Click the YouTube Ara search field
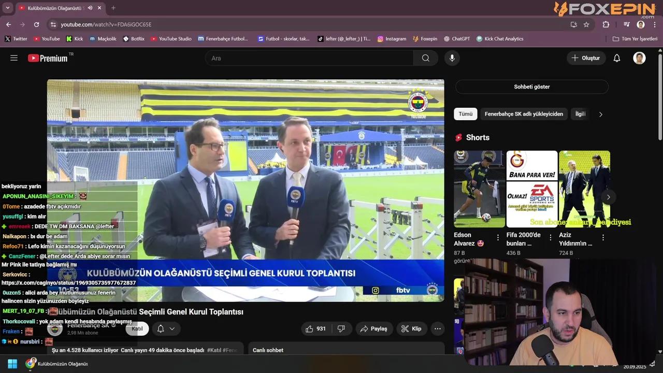The image size is (663, 373). 309,58
